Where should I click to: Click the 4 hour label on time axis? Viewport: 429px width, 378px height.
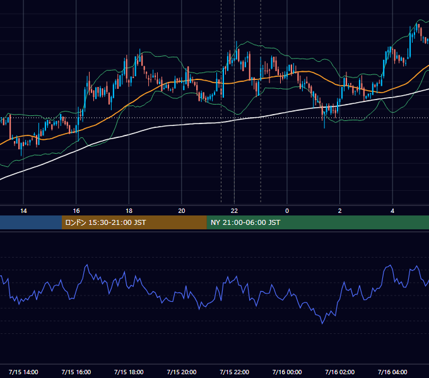[x=392, y=211]
